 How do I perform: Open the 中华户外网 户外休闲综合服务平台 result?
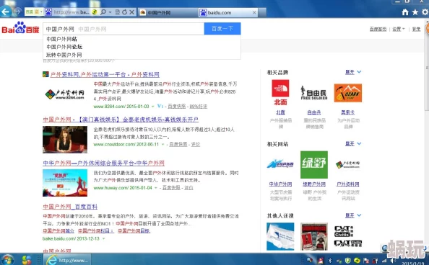(104, 163)
